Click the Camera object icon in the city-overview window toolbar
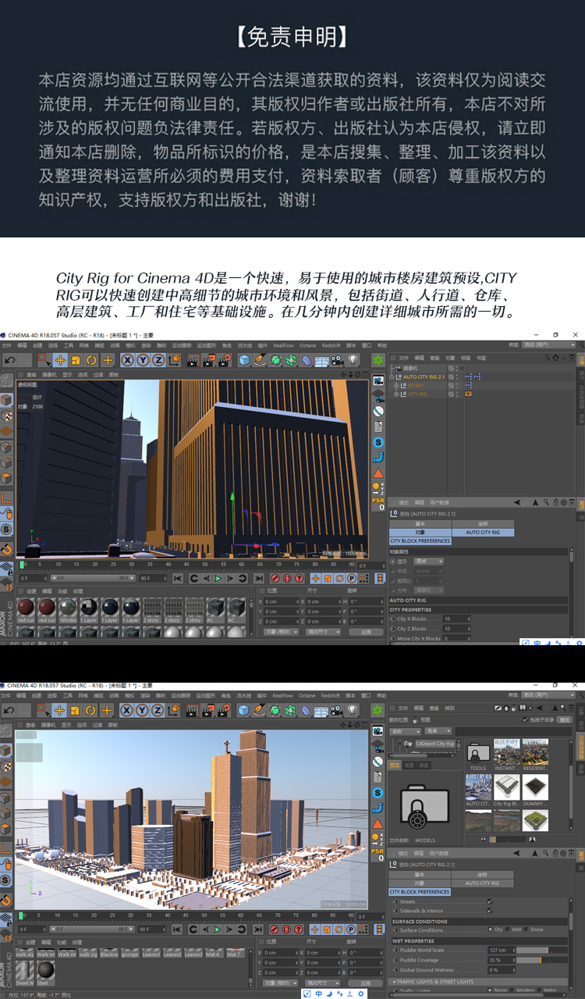Viewport: 585px width, 999px height. pos(338,710)
